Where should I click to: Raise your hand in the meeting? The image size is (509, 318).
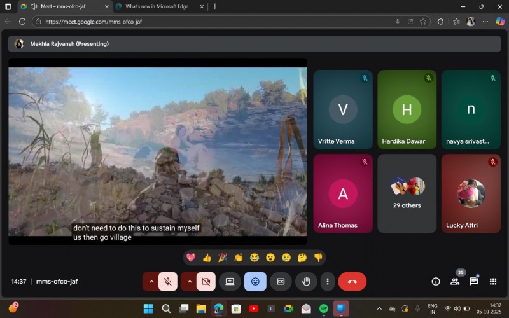tap(306, 281)
